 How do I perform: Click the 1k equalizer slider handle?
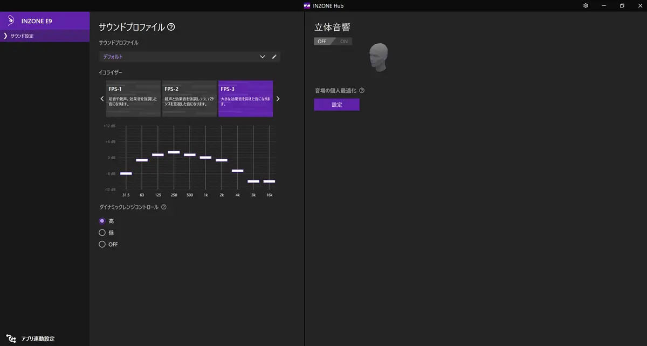205,158
